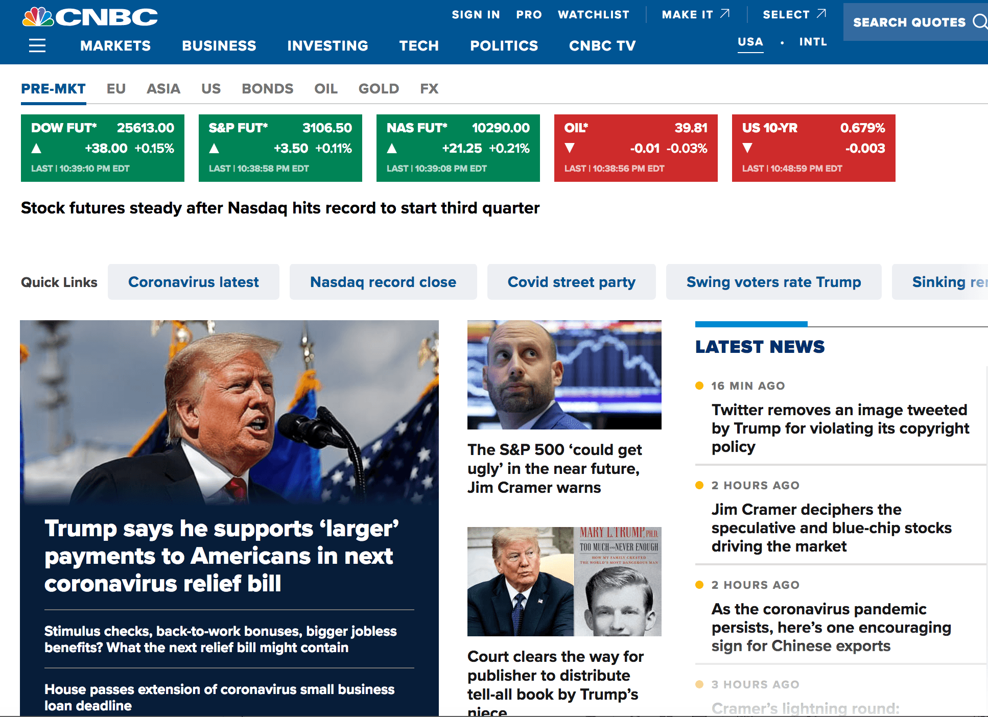The image size is (988, 717).
Task: Select the OIL tab
Action: pos(326,89)
